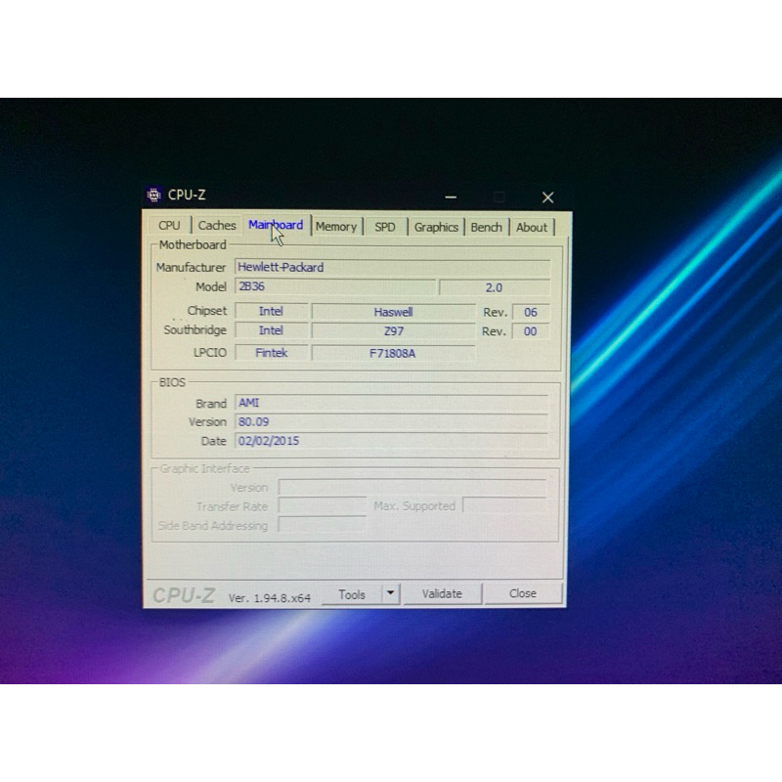782x782 pixels.
Task: Click the Manufacturer label
Action: tap(191, 267)
